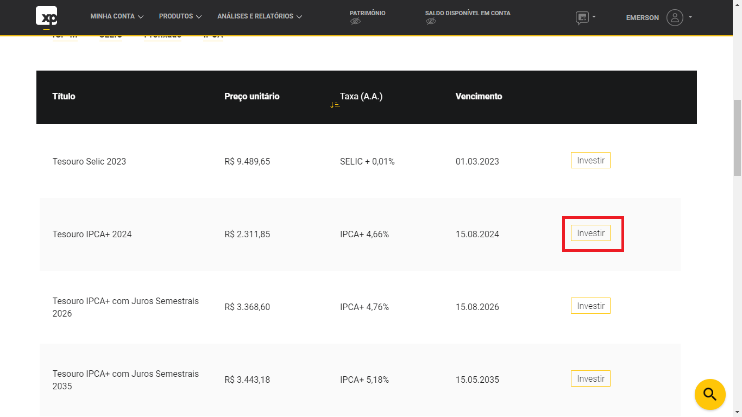Viewport: 742px width, 417px height.
Task: Toggle visibility eye under PATRIMÔNIO
Action: pos(355,22)
